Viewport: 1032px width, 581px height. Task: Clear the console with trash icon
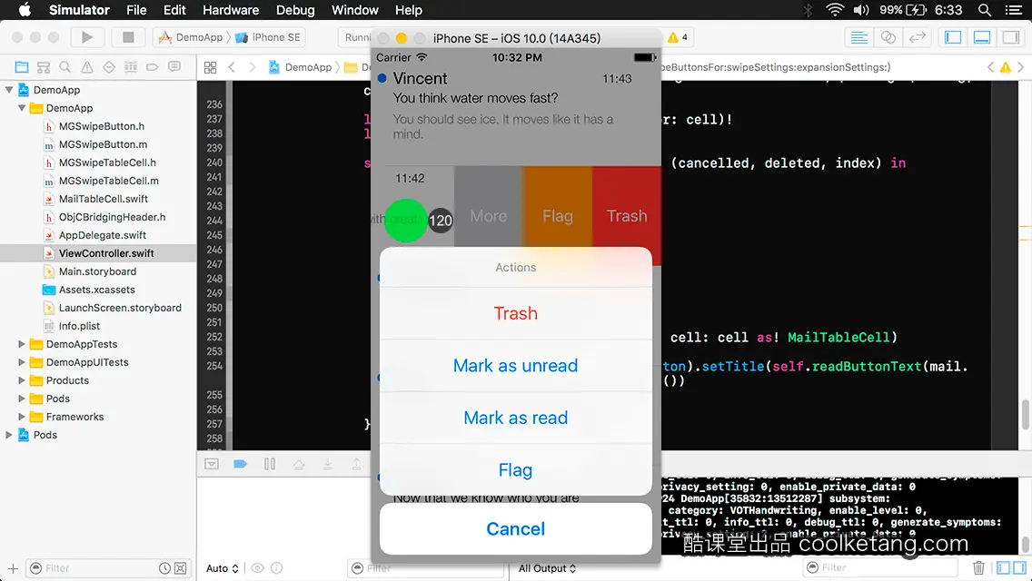point(978,568)
